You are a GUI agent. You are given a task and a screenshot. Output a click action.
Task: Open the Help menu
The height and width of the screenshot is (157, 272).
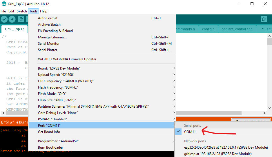(43, 11)
